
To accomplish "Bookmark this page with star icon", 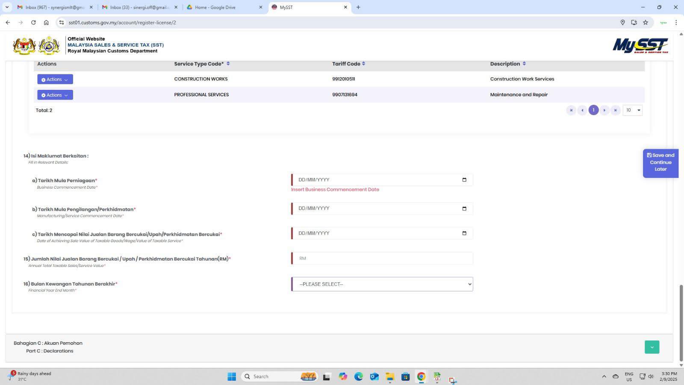I will click(x=646, y=22).
